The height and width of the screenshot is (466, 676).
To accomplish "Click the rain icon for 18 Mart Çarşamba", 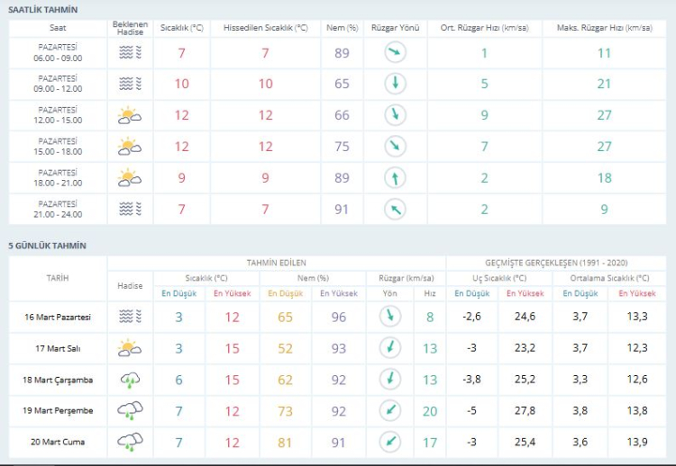I will click(x=130, y=380).
